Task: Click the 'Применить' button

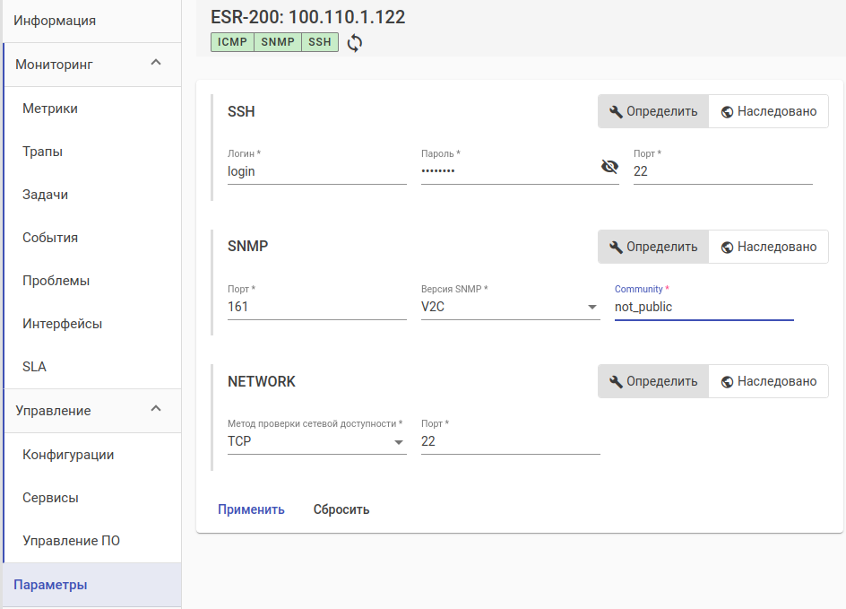Action: pyautogui.click(x=251, y=509)
